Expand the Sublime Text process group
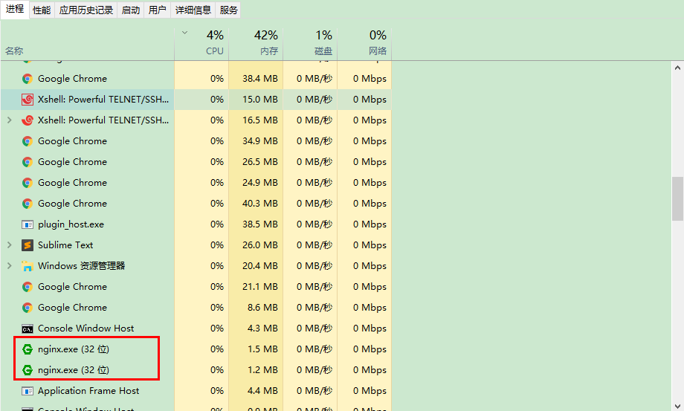 (9, 245)
